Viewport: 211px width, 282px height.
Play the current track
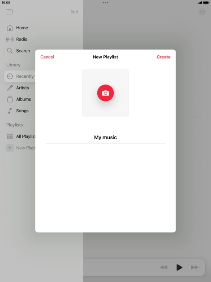(179, 268)
